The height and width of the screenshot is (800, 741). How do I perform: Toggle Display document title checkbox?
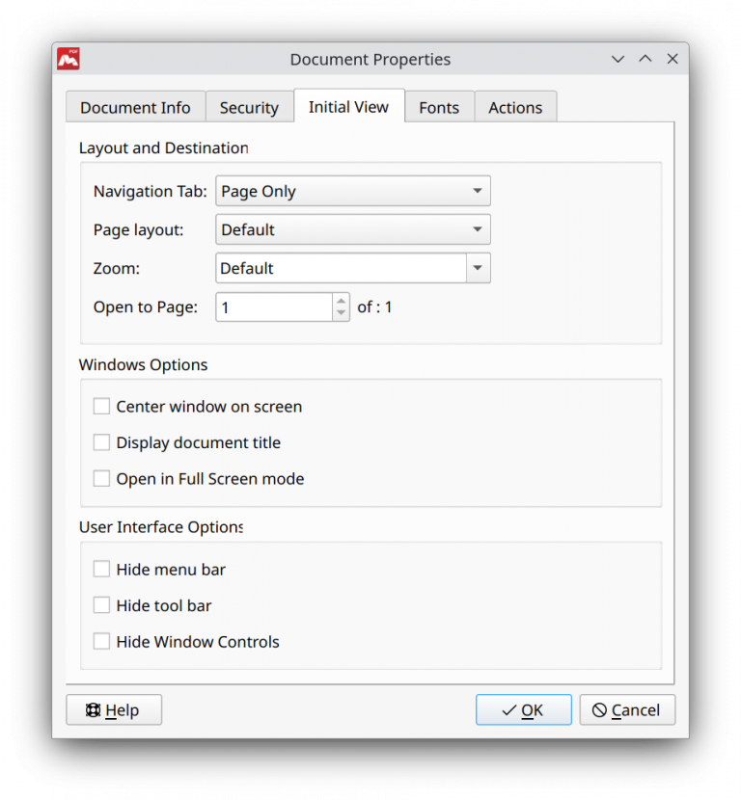click(x=101, y=442)
